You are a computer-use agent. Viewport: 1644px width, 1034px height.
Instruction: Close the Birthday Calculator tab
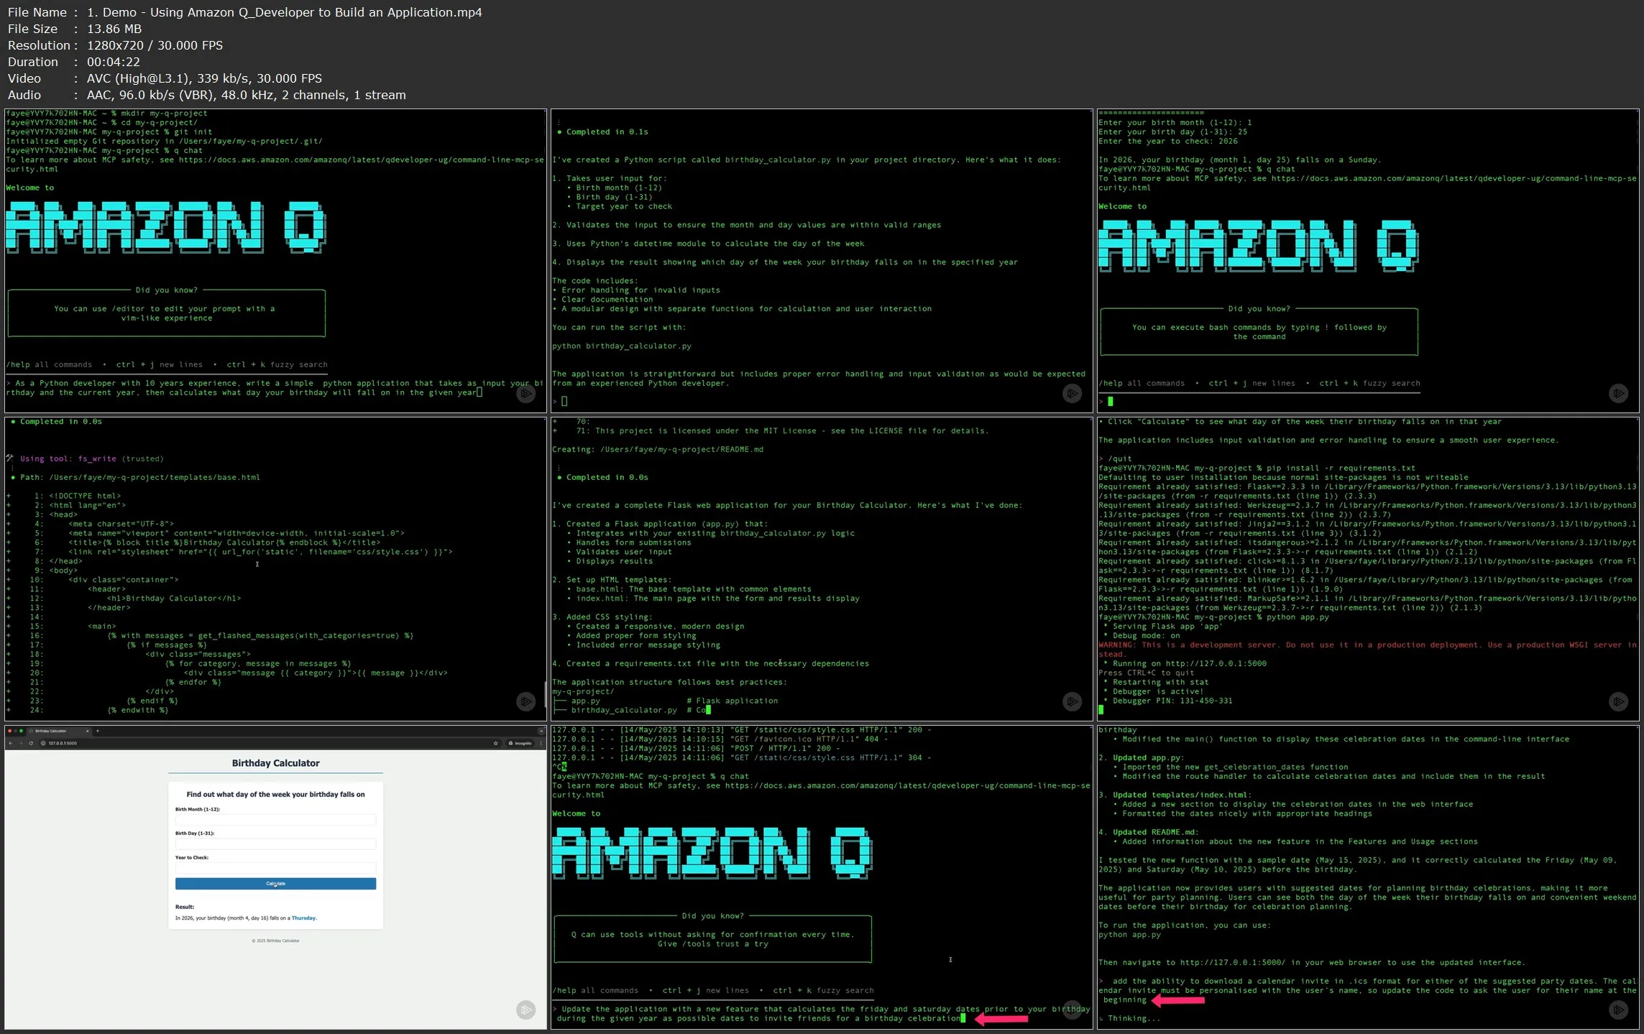87,731
